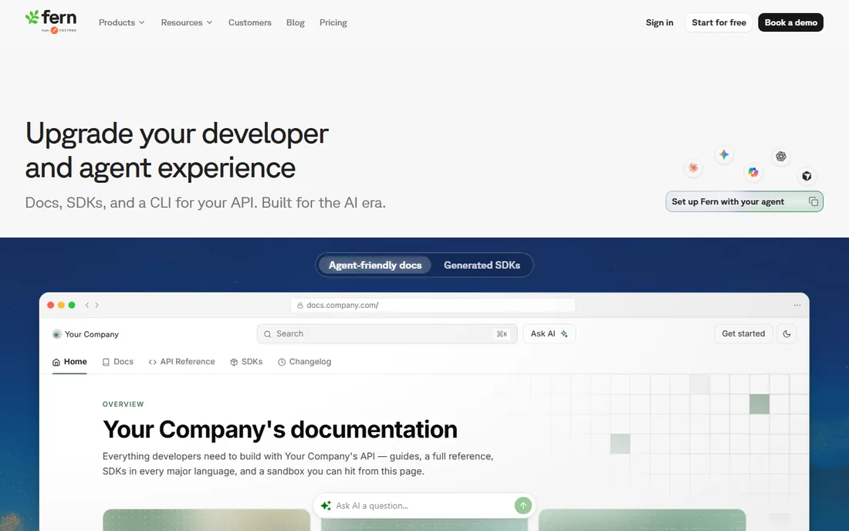Click the Start for free button
The height and width of the screenshot is (531, 849).
(x=719, y=22)
